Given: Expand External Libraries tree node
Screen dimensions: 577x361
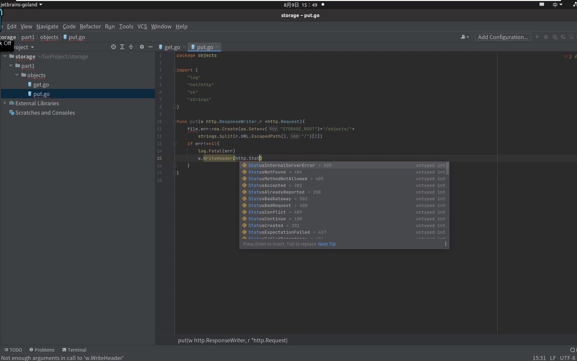Looking at the screenshot, I should 5,103.
